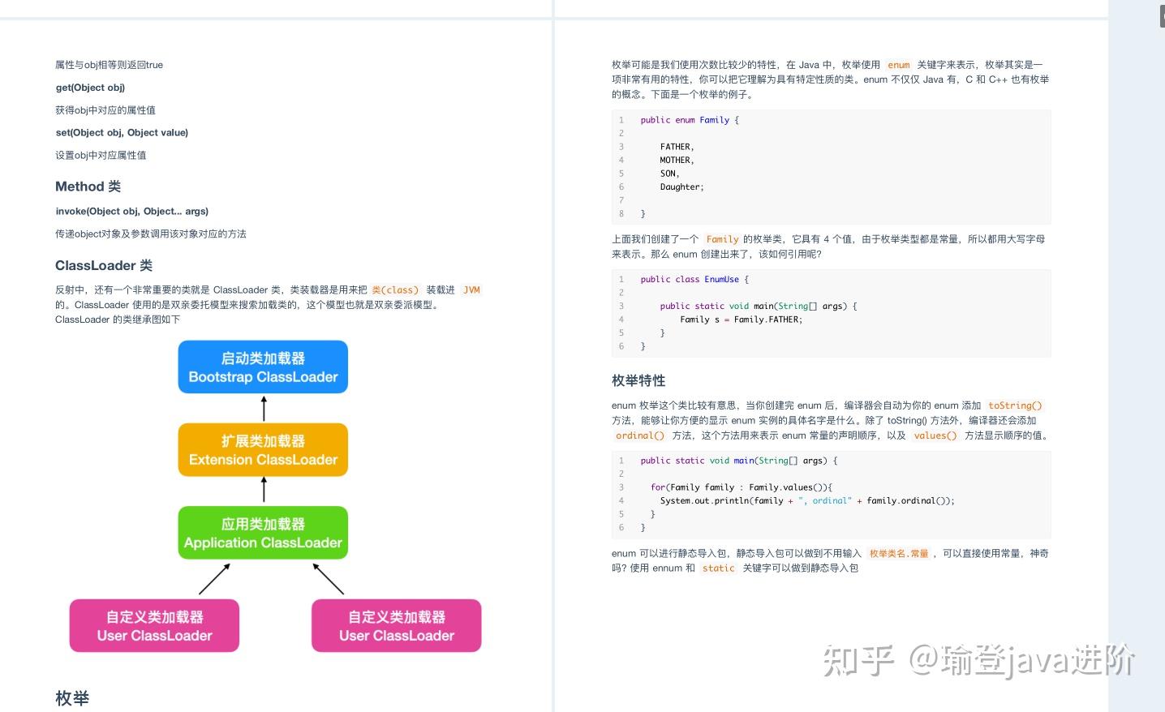Click the highlighted 枚举类名.常量 text
The width and height of the screenshot is (1165, 712).
pos(899,553)
